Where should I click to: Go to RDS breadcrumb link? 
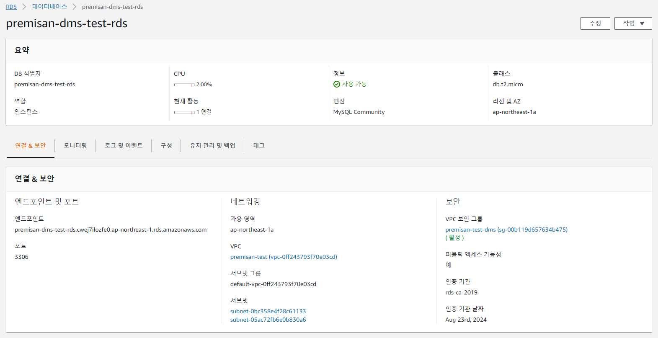[x=11, y=7]
